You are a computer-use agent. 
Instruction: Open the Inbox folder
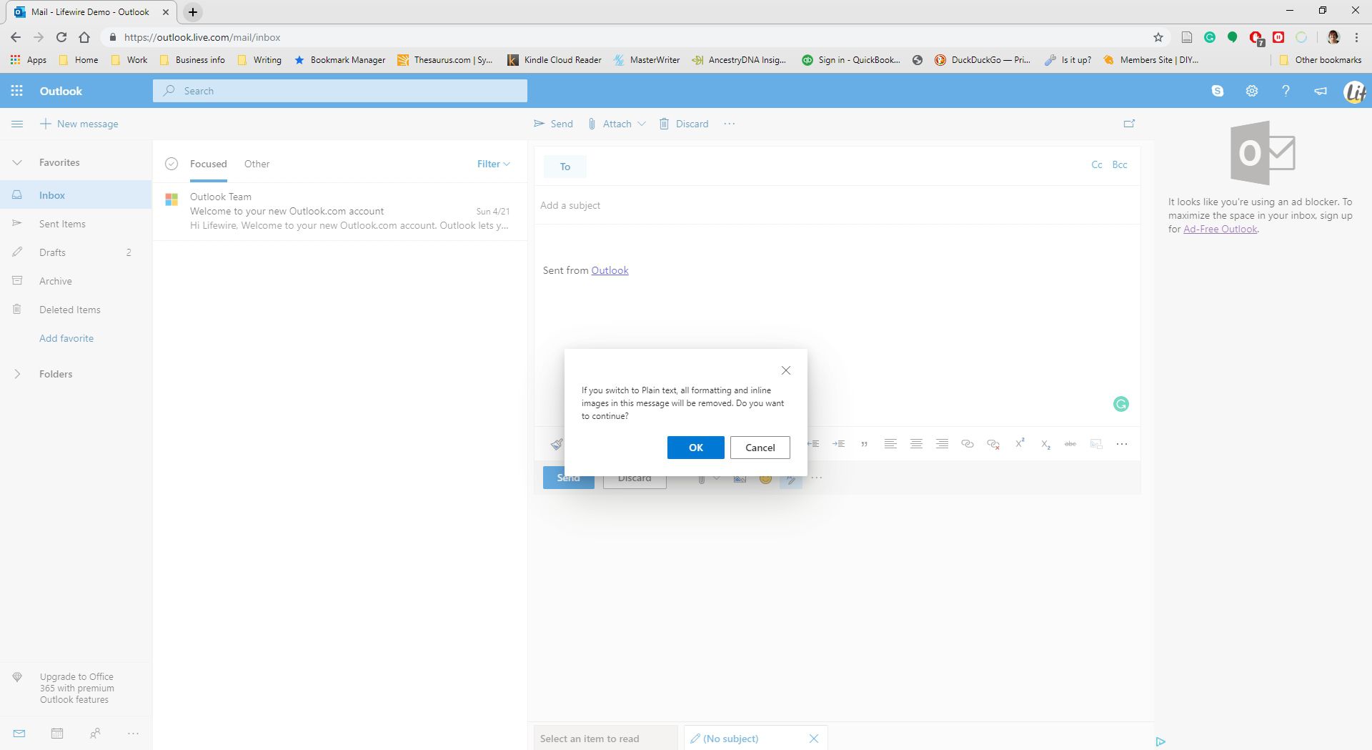click(76, 195)
